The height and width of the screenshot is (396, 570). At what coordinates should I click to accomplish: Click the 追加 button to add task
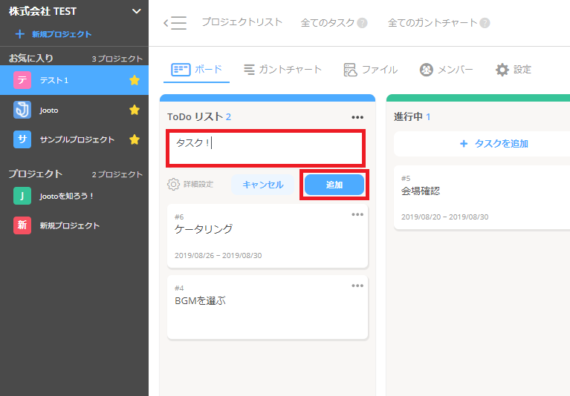(x=334, y=185)
